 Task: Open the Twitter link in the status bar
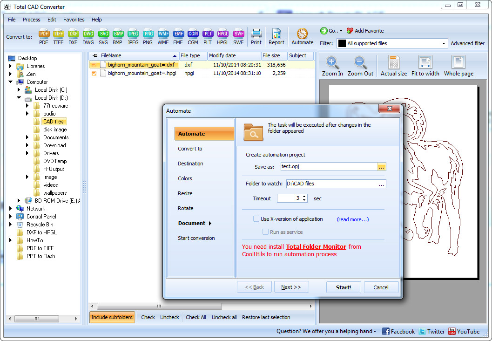pyautogui.click(x=432, y=332)
